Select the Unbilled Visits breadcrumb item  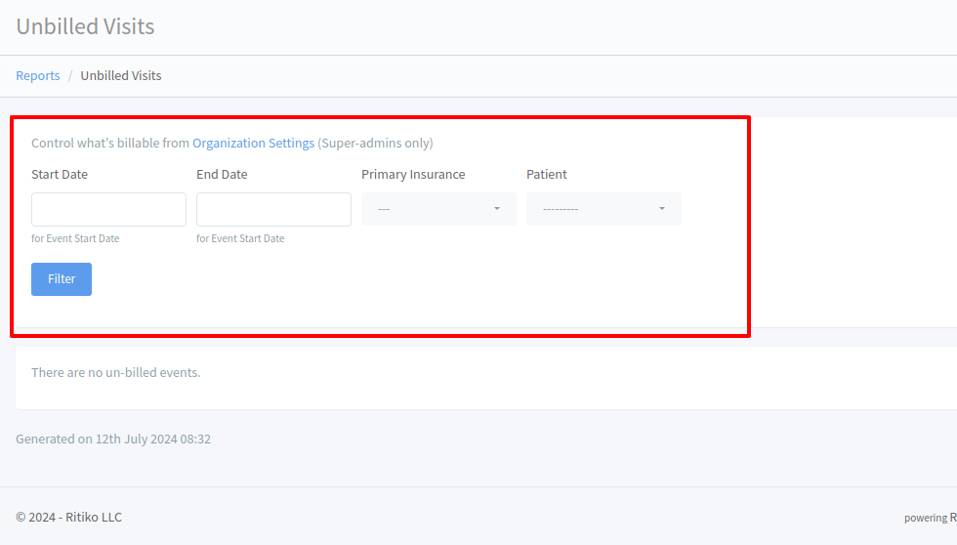point(121,75)
